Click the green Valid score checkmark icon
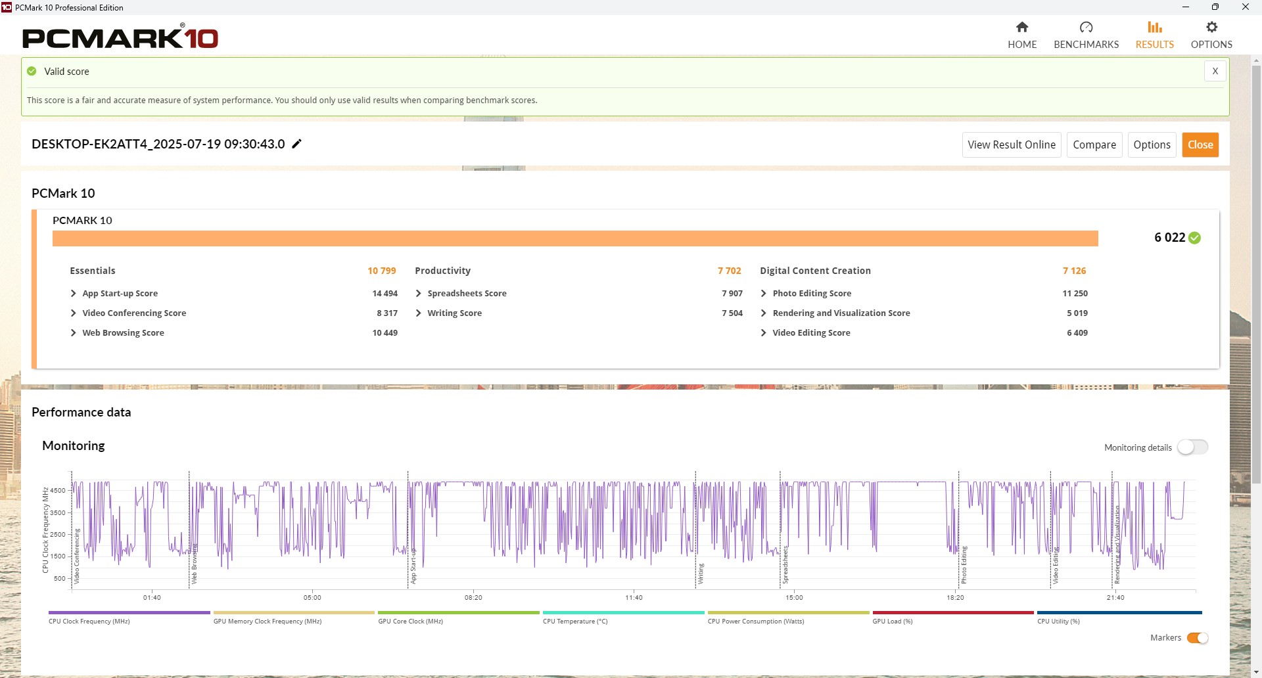The width and height of the screenshot is (1262, 678). 32,71
